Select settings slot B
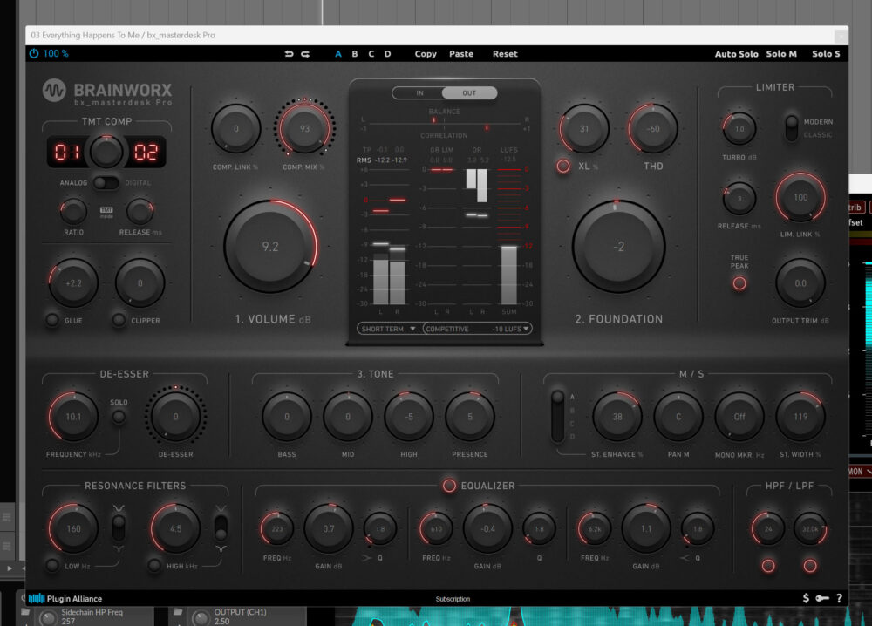Image resolution: width=872 pixels, height=626 pixels. pos(355,54)
